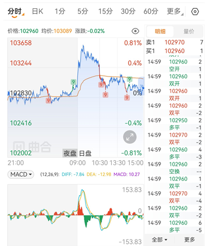This screenshot has height=246, width=213.
Task: Switch to the 日K tab
Action: [38, 11]
